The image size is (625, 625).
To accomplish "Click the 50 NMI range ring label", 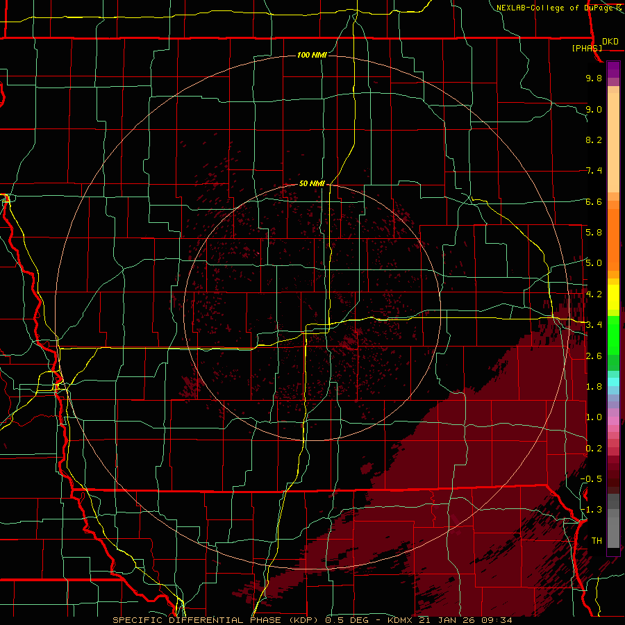I will tap(312, 183).
